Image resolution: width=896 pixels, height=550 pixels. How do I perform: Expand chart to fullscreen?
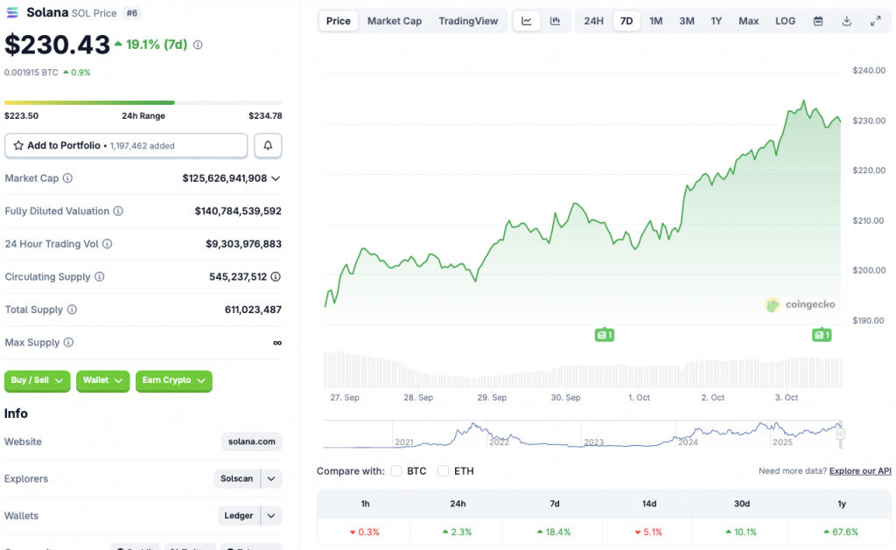coord(875,21)
